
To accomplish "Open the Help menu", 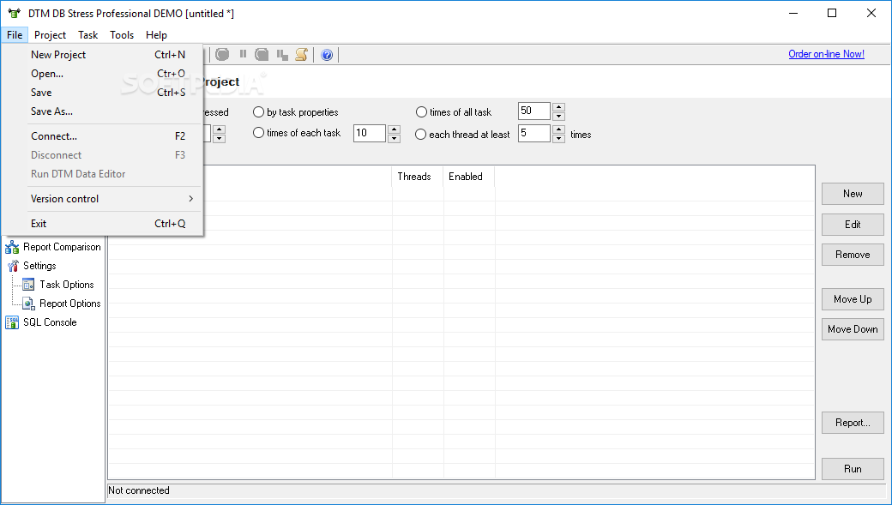I will coord(156,34).
